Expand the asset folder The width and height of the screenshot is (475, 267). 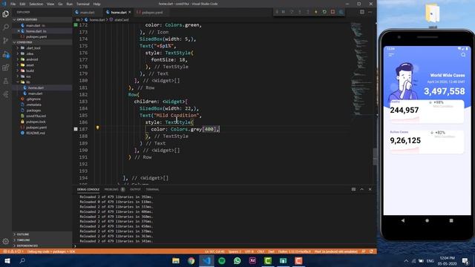click(42, 65)
